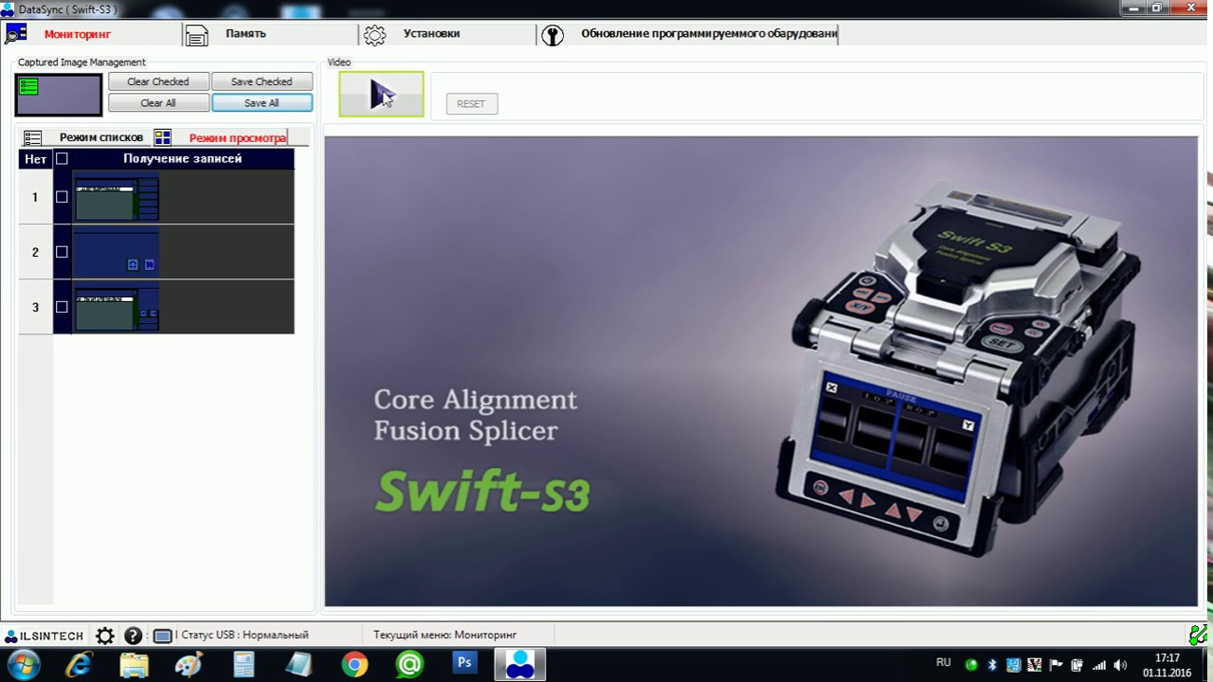Screen dimensions: 1213x682
Task: Click the wrench firmware update icon
Action: click(x=552, y=35)
